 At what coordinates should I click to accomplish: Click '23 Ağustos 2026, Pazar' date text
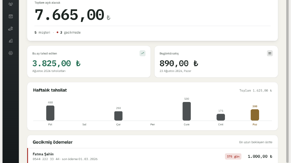tap(175, 71)
